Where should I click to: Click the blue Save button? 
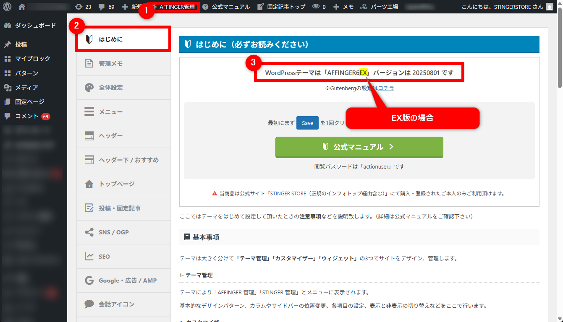(x=307, y=123)
